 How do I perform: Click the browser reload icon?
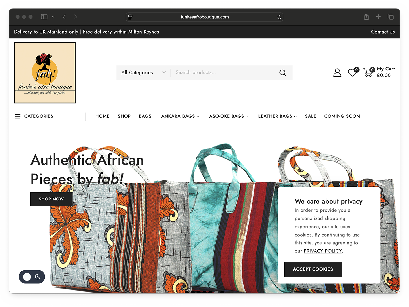[279, 17]
